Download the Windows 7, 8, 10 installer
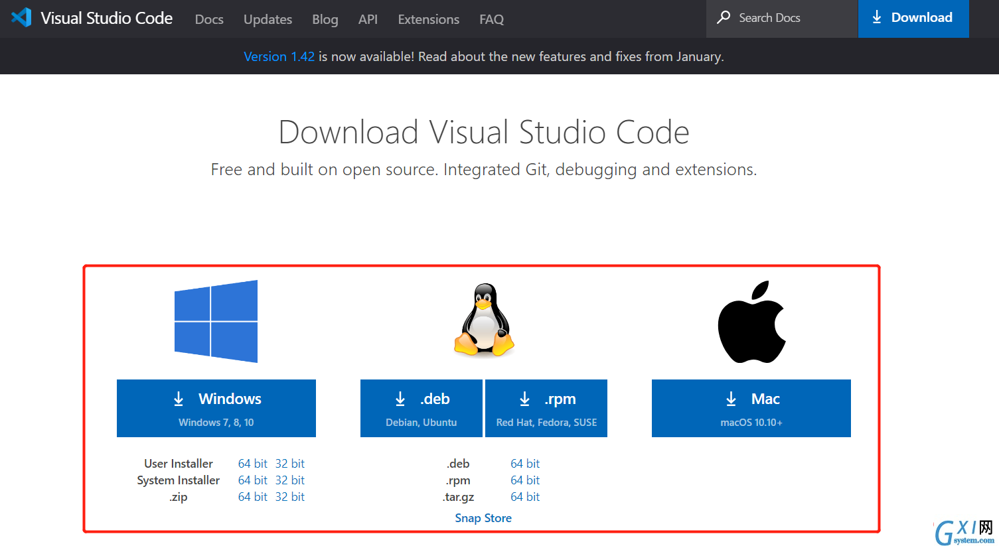 pyautogui.click(x=216, y=408)
